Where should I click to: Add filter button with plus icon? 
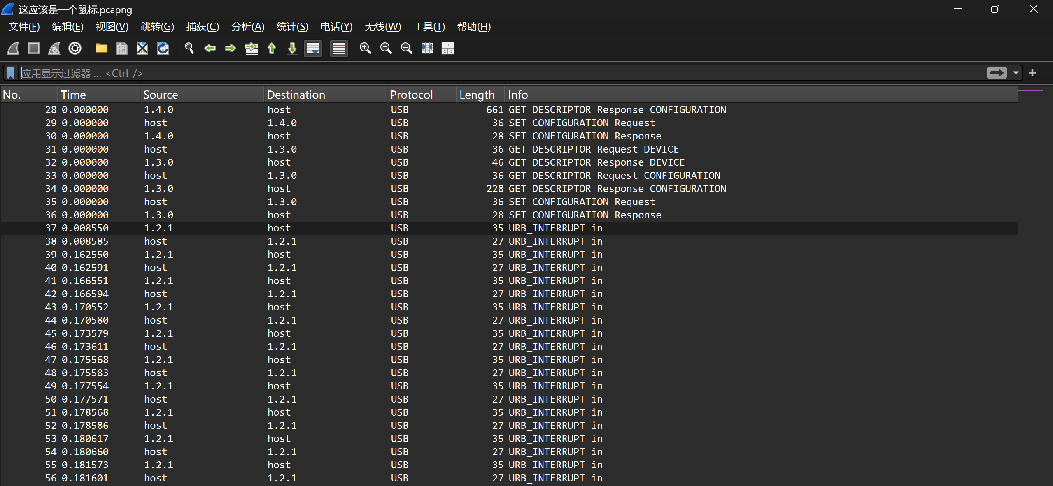[x=1032, y=73]
